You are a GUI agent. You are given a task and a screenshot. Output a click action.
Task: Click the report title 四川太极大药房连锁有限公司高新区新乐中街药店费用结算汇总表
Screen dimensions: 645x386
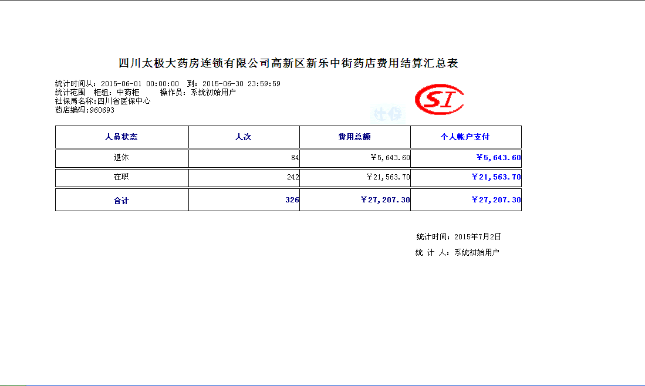click(x=288, y=63)
